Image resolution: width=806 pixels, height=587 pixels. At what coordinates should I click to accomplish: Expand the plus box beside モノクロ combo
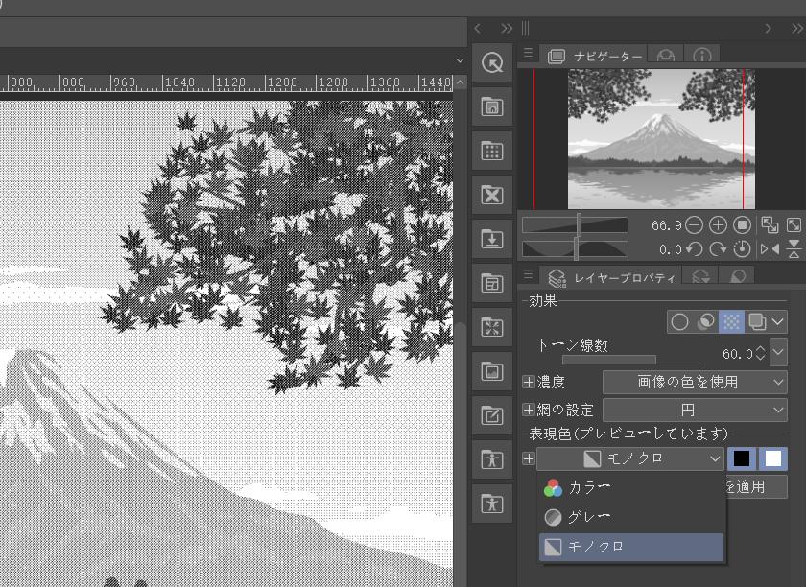(x=529, y=458)
